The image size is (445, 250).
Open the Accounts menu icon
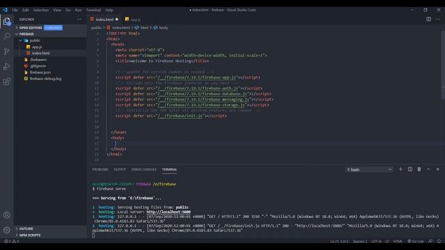point(7,215)
